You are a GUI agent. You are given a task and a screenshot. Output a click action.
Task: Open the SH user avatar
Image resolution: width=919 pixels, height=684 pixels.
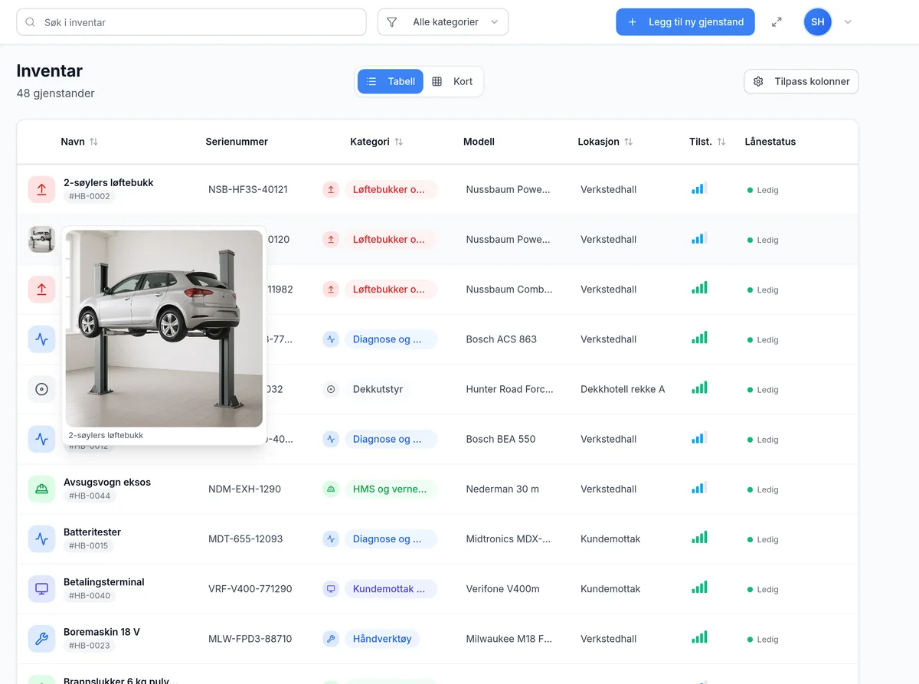(x=818, y=22)
